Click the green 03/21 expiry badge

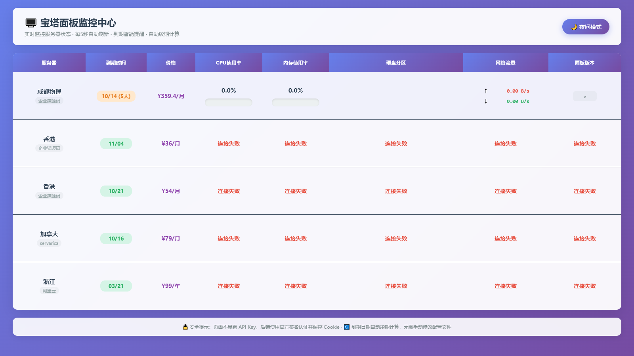click(116, 286)
